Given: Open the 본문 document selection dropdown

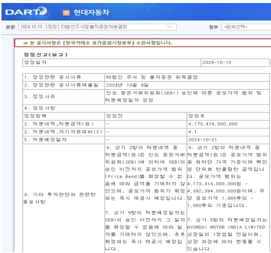Looking at the screenshot, I should click(97, 27).
